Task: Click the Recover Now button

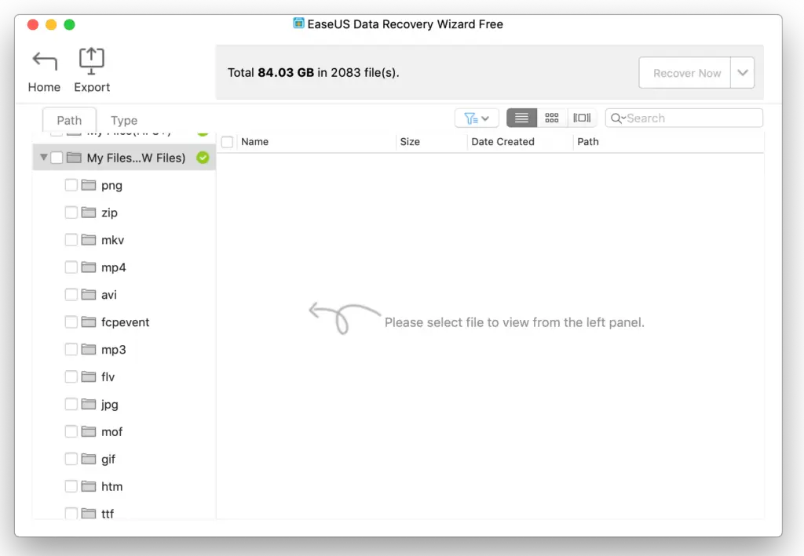Action: tap(685, 73)
